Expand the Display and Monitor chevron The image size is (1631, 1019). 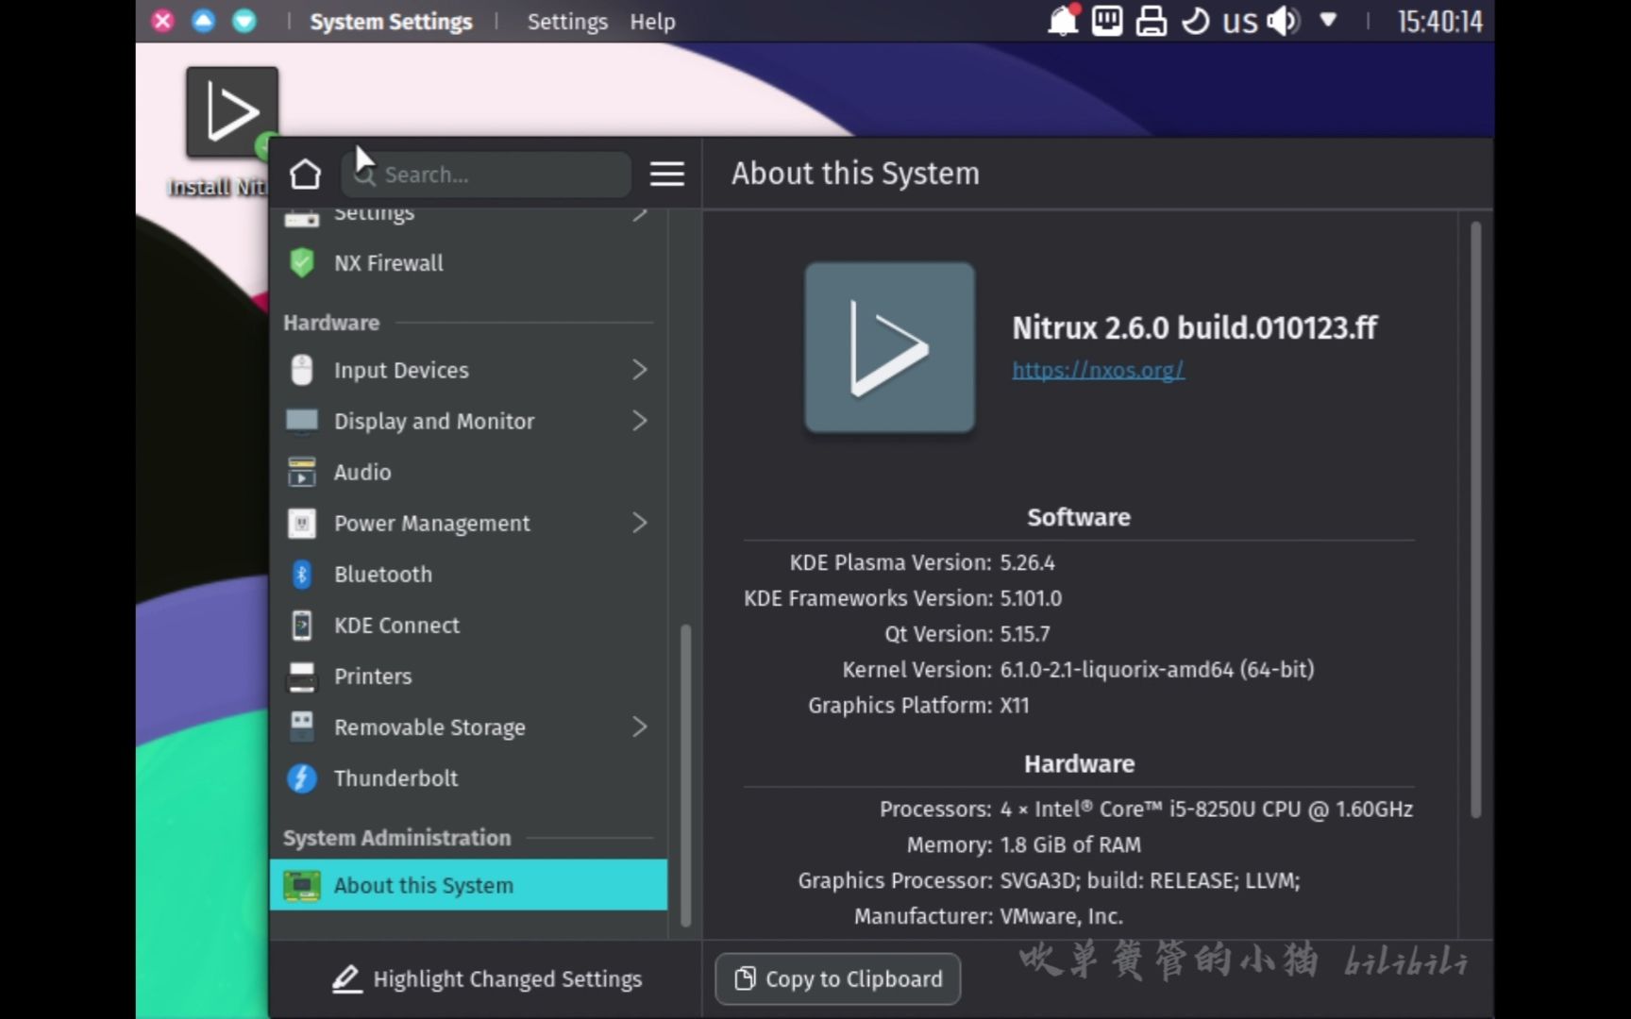(640, 421)
